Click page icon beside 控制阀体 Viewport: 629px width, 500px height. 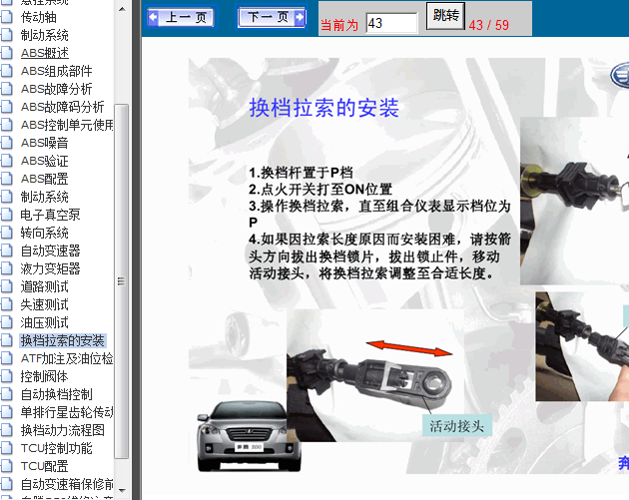pos(6,376)
